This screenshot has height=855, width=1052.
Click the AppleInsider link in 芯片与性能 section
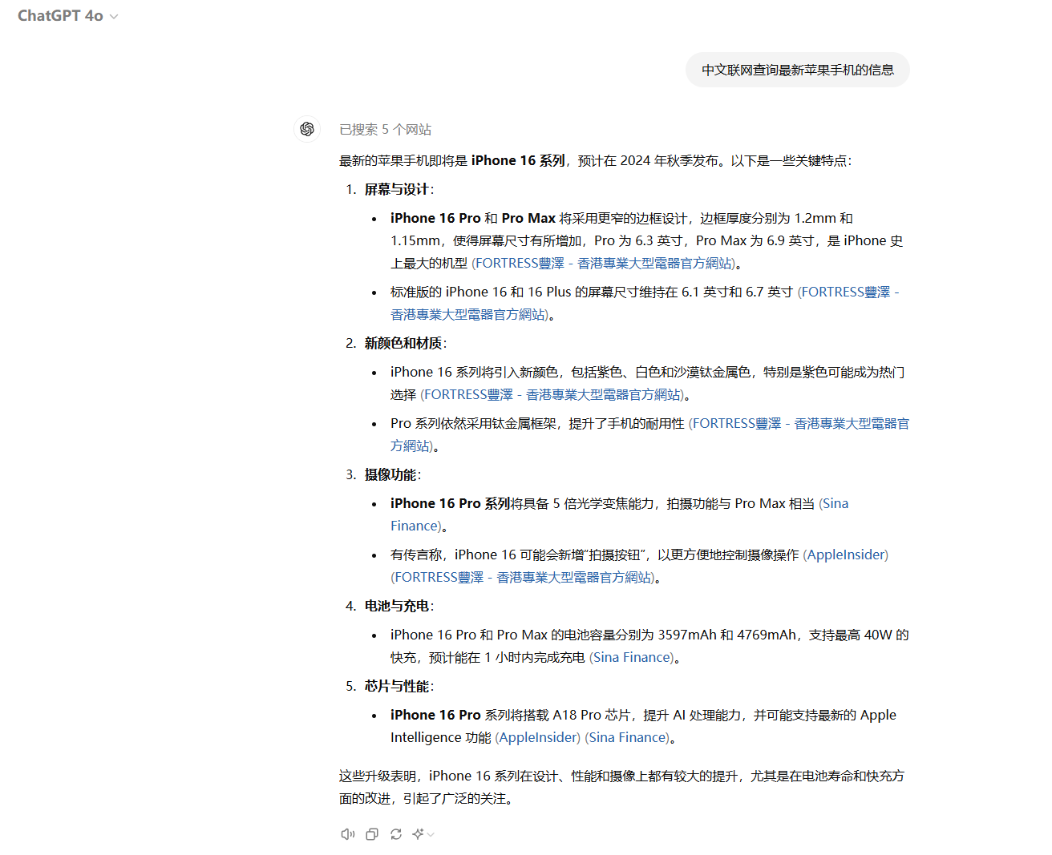[537, 736]
